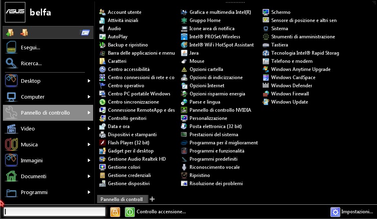
Task: Click Centro accessibilità icon
Action: [x=103, y=69]
